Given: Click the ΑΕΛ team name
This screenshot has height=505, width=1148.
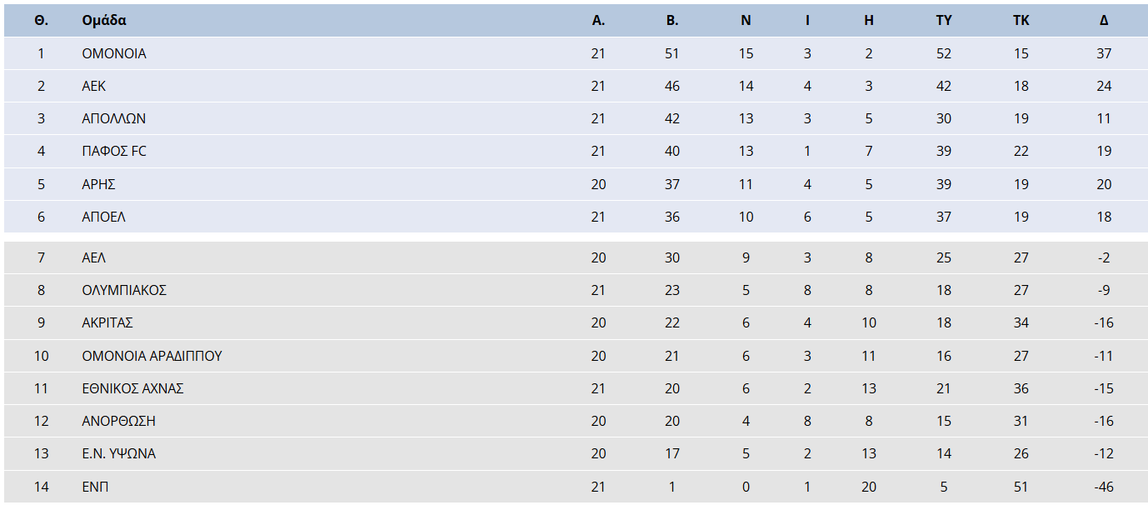Looking at the screenshot, I should pyautogui.click(x=94, y=257).
